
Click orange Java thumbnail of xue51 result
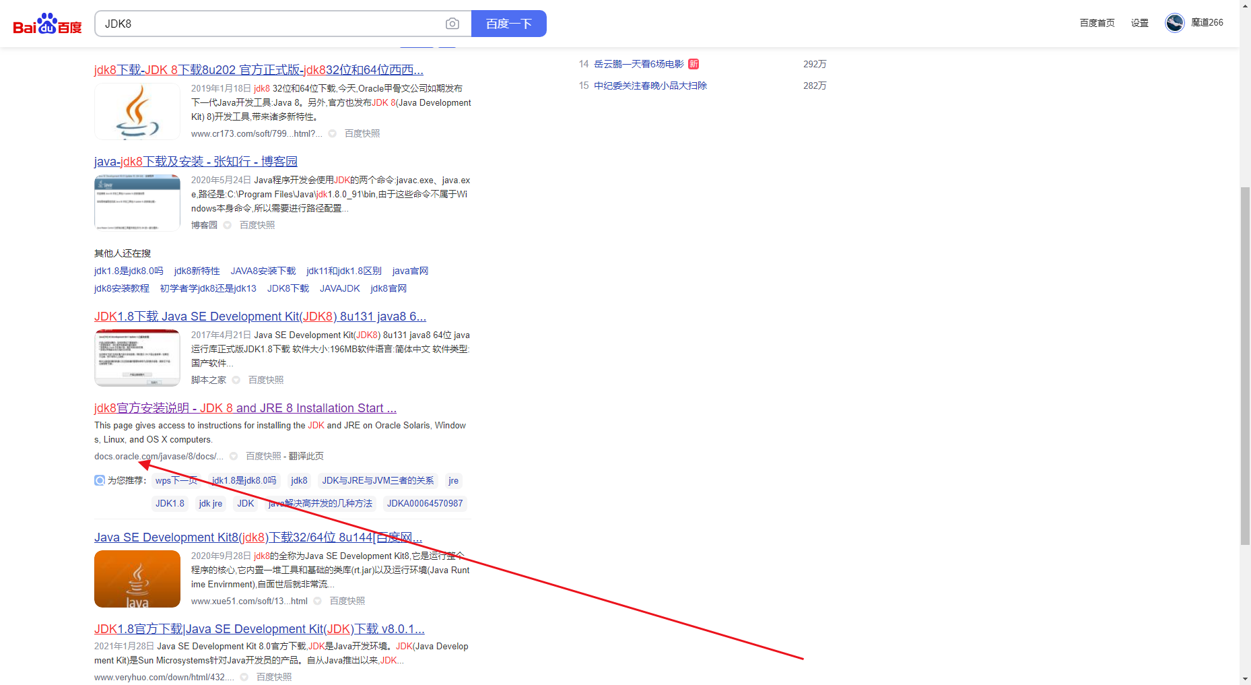pyautogui.click(x=137, y=579)
